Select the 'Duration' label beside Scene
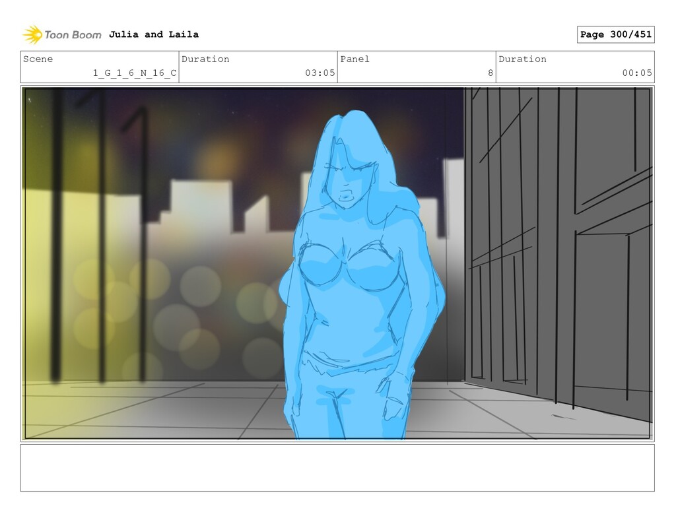This screenshot has width=676, height=522. click(205, 59)
